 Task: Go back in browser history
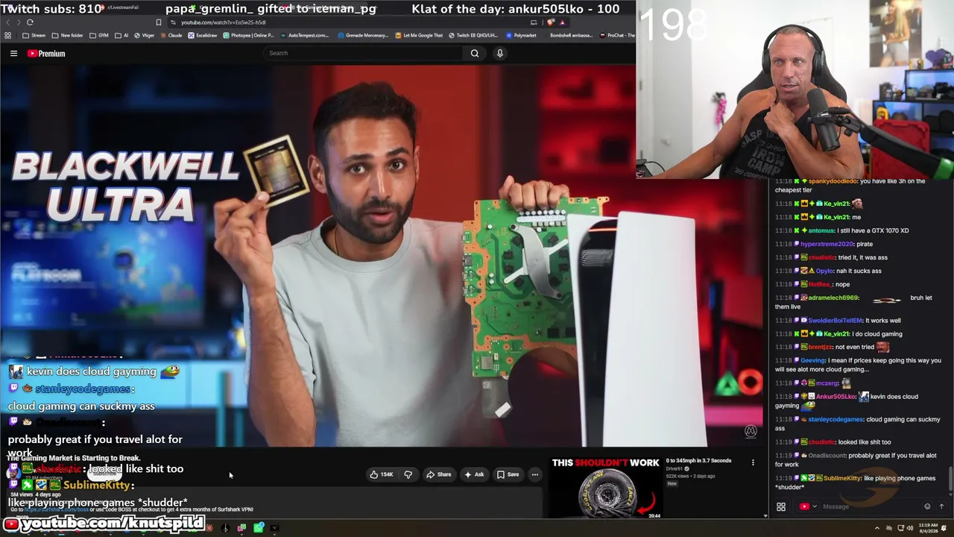(8, 22)
